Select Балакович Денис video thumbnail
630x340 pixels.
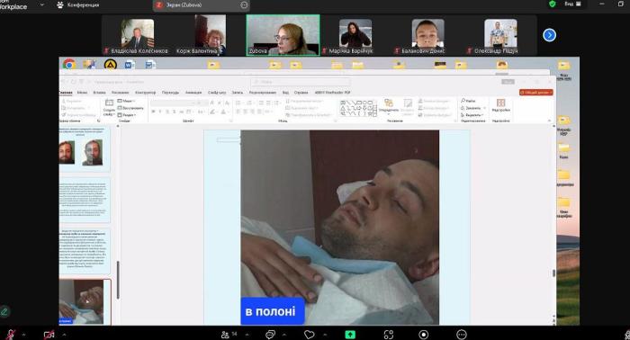427,35
